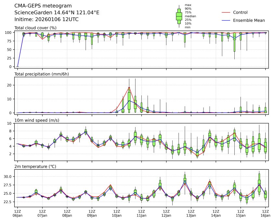The image size is (274, 221).
Task: Click the 12Z 10Jan x-axis label
Action: tap(117, 214)
